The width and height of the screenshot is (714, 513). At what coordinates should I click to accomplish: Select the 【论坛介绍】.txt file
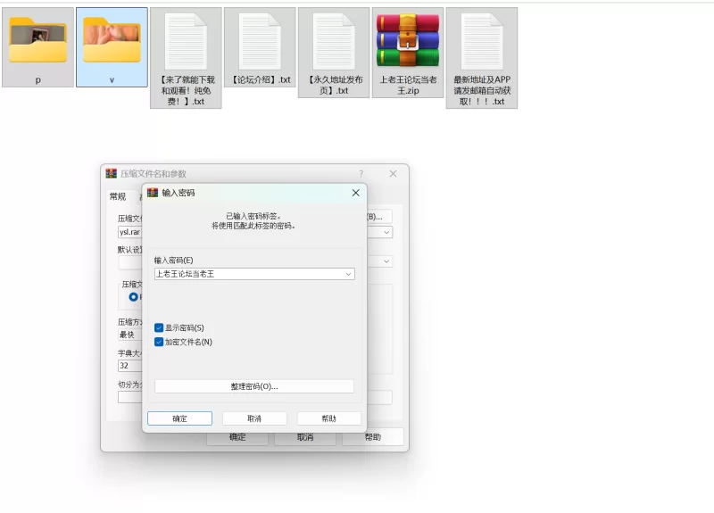tap(260, 47)
